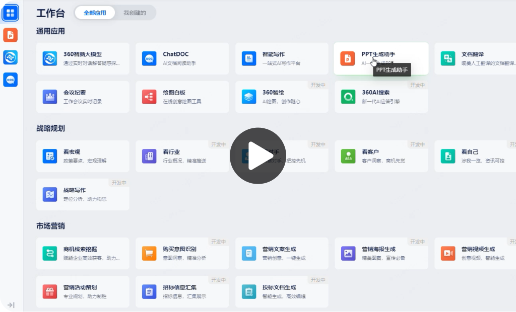Image resolution: width=516 pixels, height=312 pixels.
Task: Click the 开发中 badge on 360智绘 card
Action: pyautogui.click(x=318, y=85)
